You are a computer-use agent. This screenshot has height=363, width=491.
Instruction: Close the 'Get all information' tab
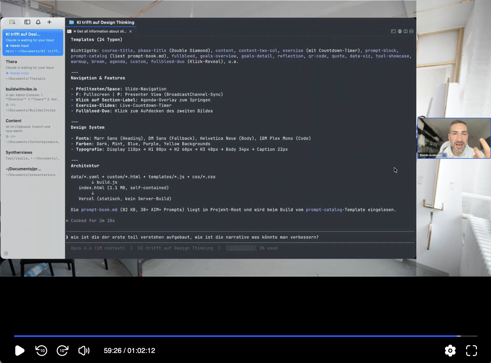point(130,31)
